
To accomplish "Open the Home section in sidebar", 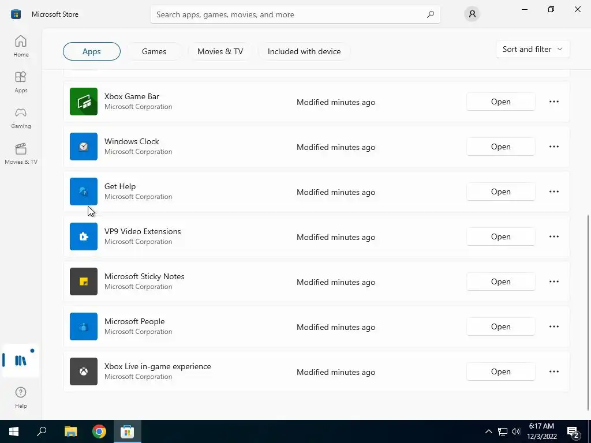I will [x=21, y=46].
